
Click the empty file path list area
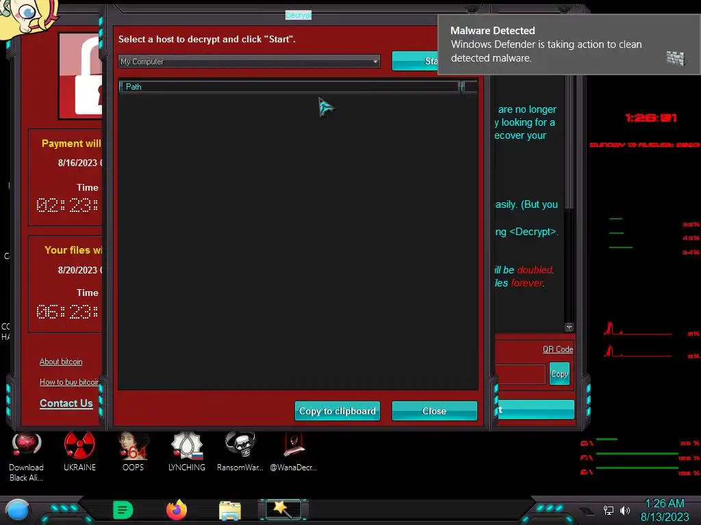pyautogui.click(x=298, y=241)
